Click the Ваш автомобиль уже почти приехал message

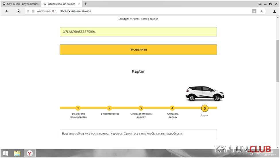click(x=123, y=134)
